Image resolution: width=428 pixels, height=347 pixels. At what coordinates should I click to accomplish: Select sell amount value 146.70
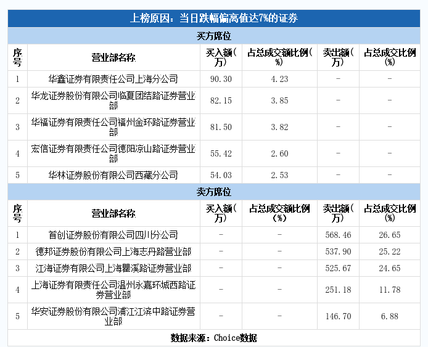tap(338, 316)
